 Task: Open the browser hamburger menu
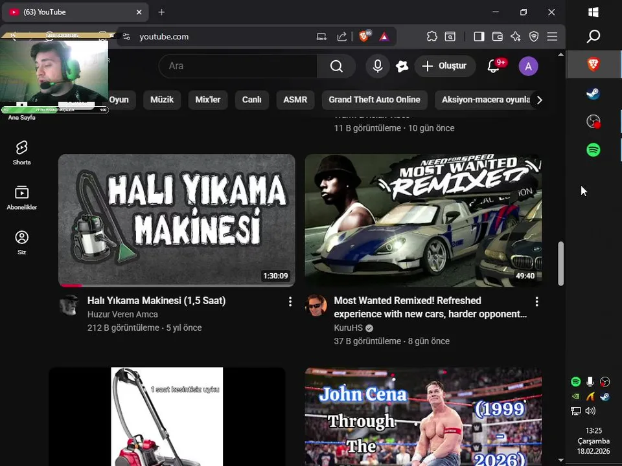[552, 36]
